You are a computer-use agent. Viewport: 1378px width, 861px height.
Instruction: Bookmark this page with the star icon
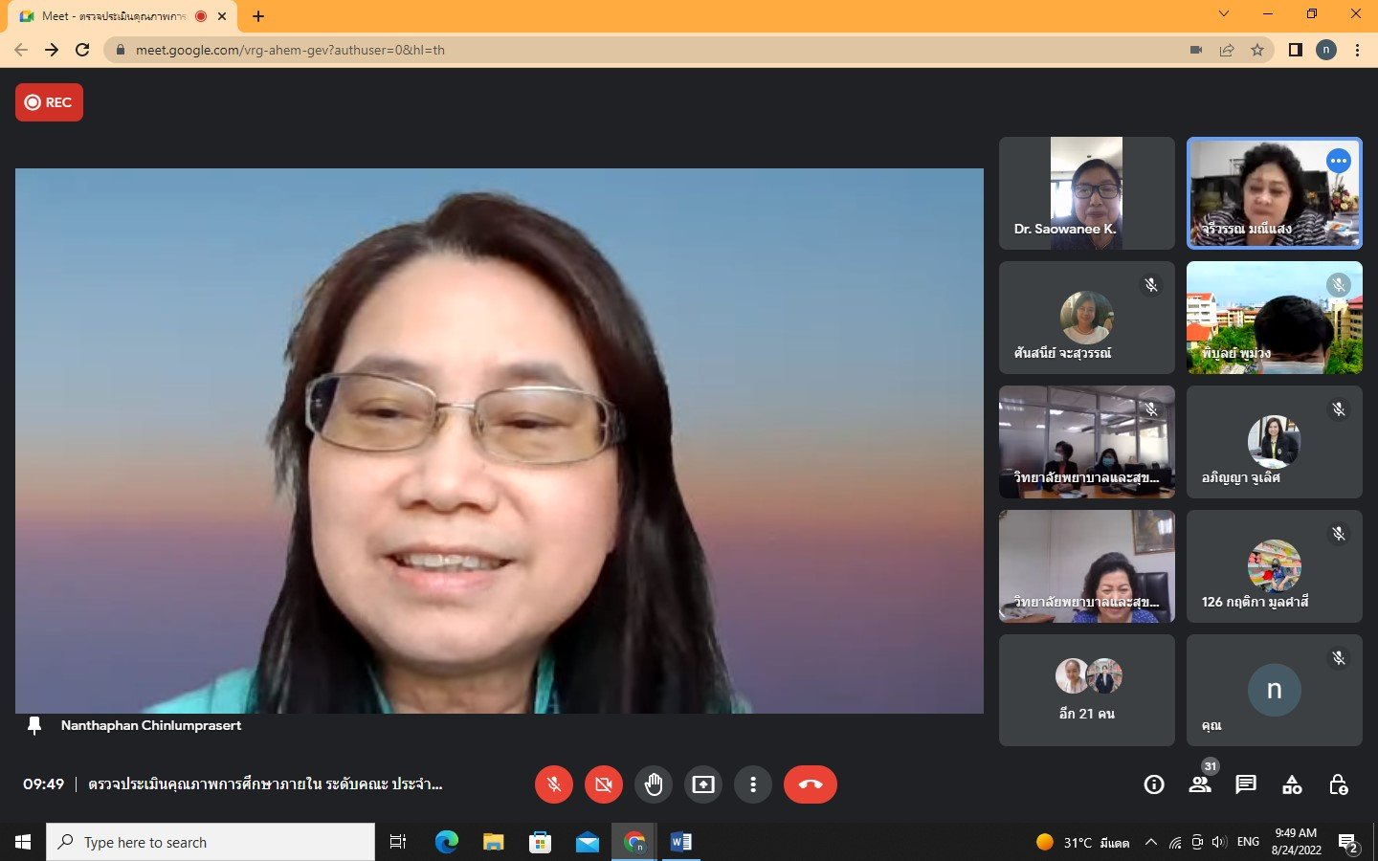pos(1257,50)
